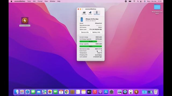Switch to the This Mac tab
Image resolution: width=172 pixels, height=96 pixels.
84,13
